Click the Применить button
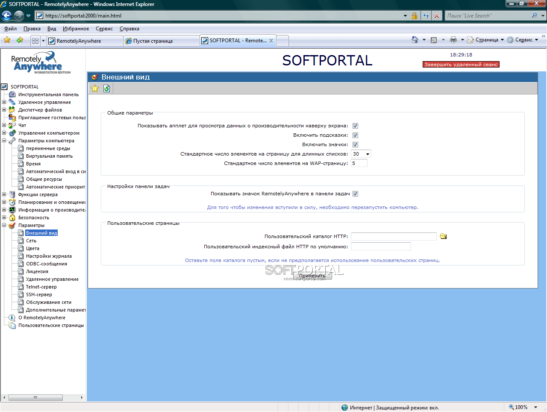The height and width of the screenshot is (412, 547). click(x=312, y=276)
